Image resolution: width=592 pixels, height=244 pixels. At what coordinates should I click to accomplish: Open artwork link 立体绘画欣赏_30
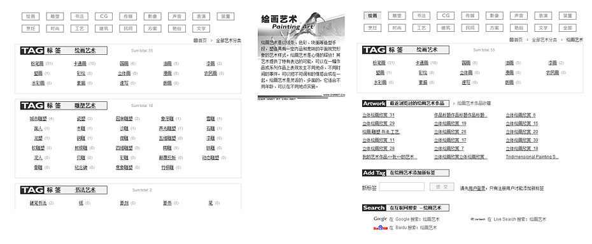(x=522, y=140)
